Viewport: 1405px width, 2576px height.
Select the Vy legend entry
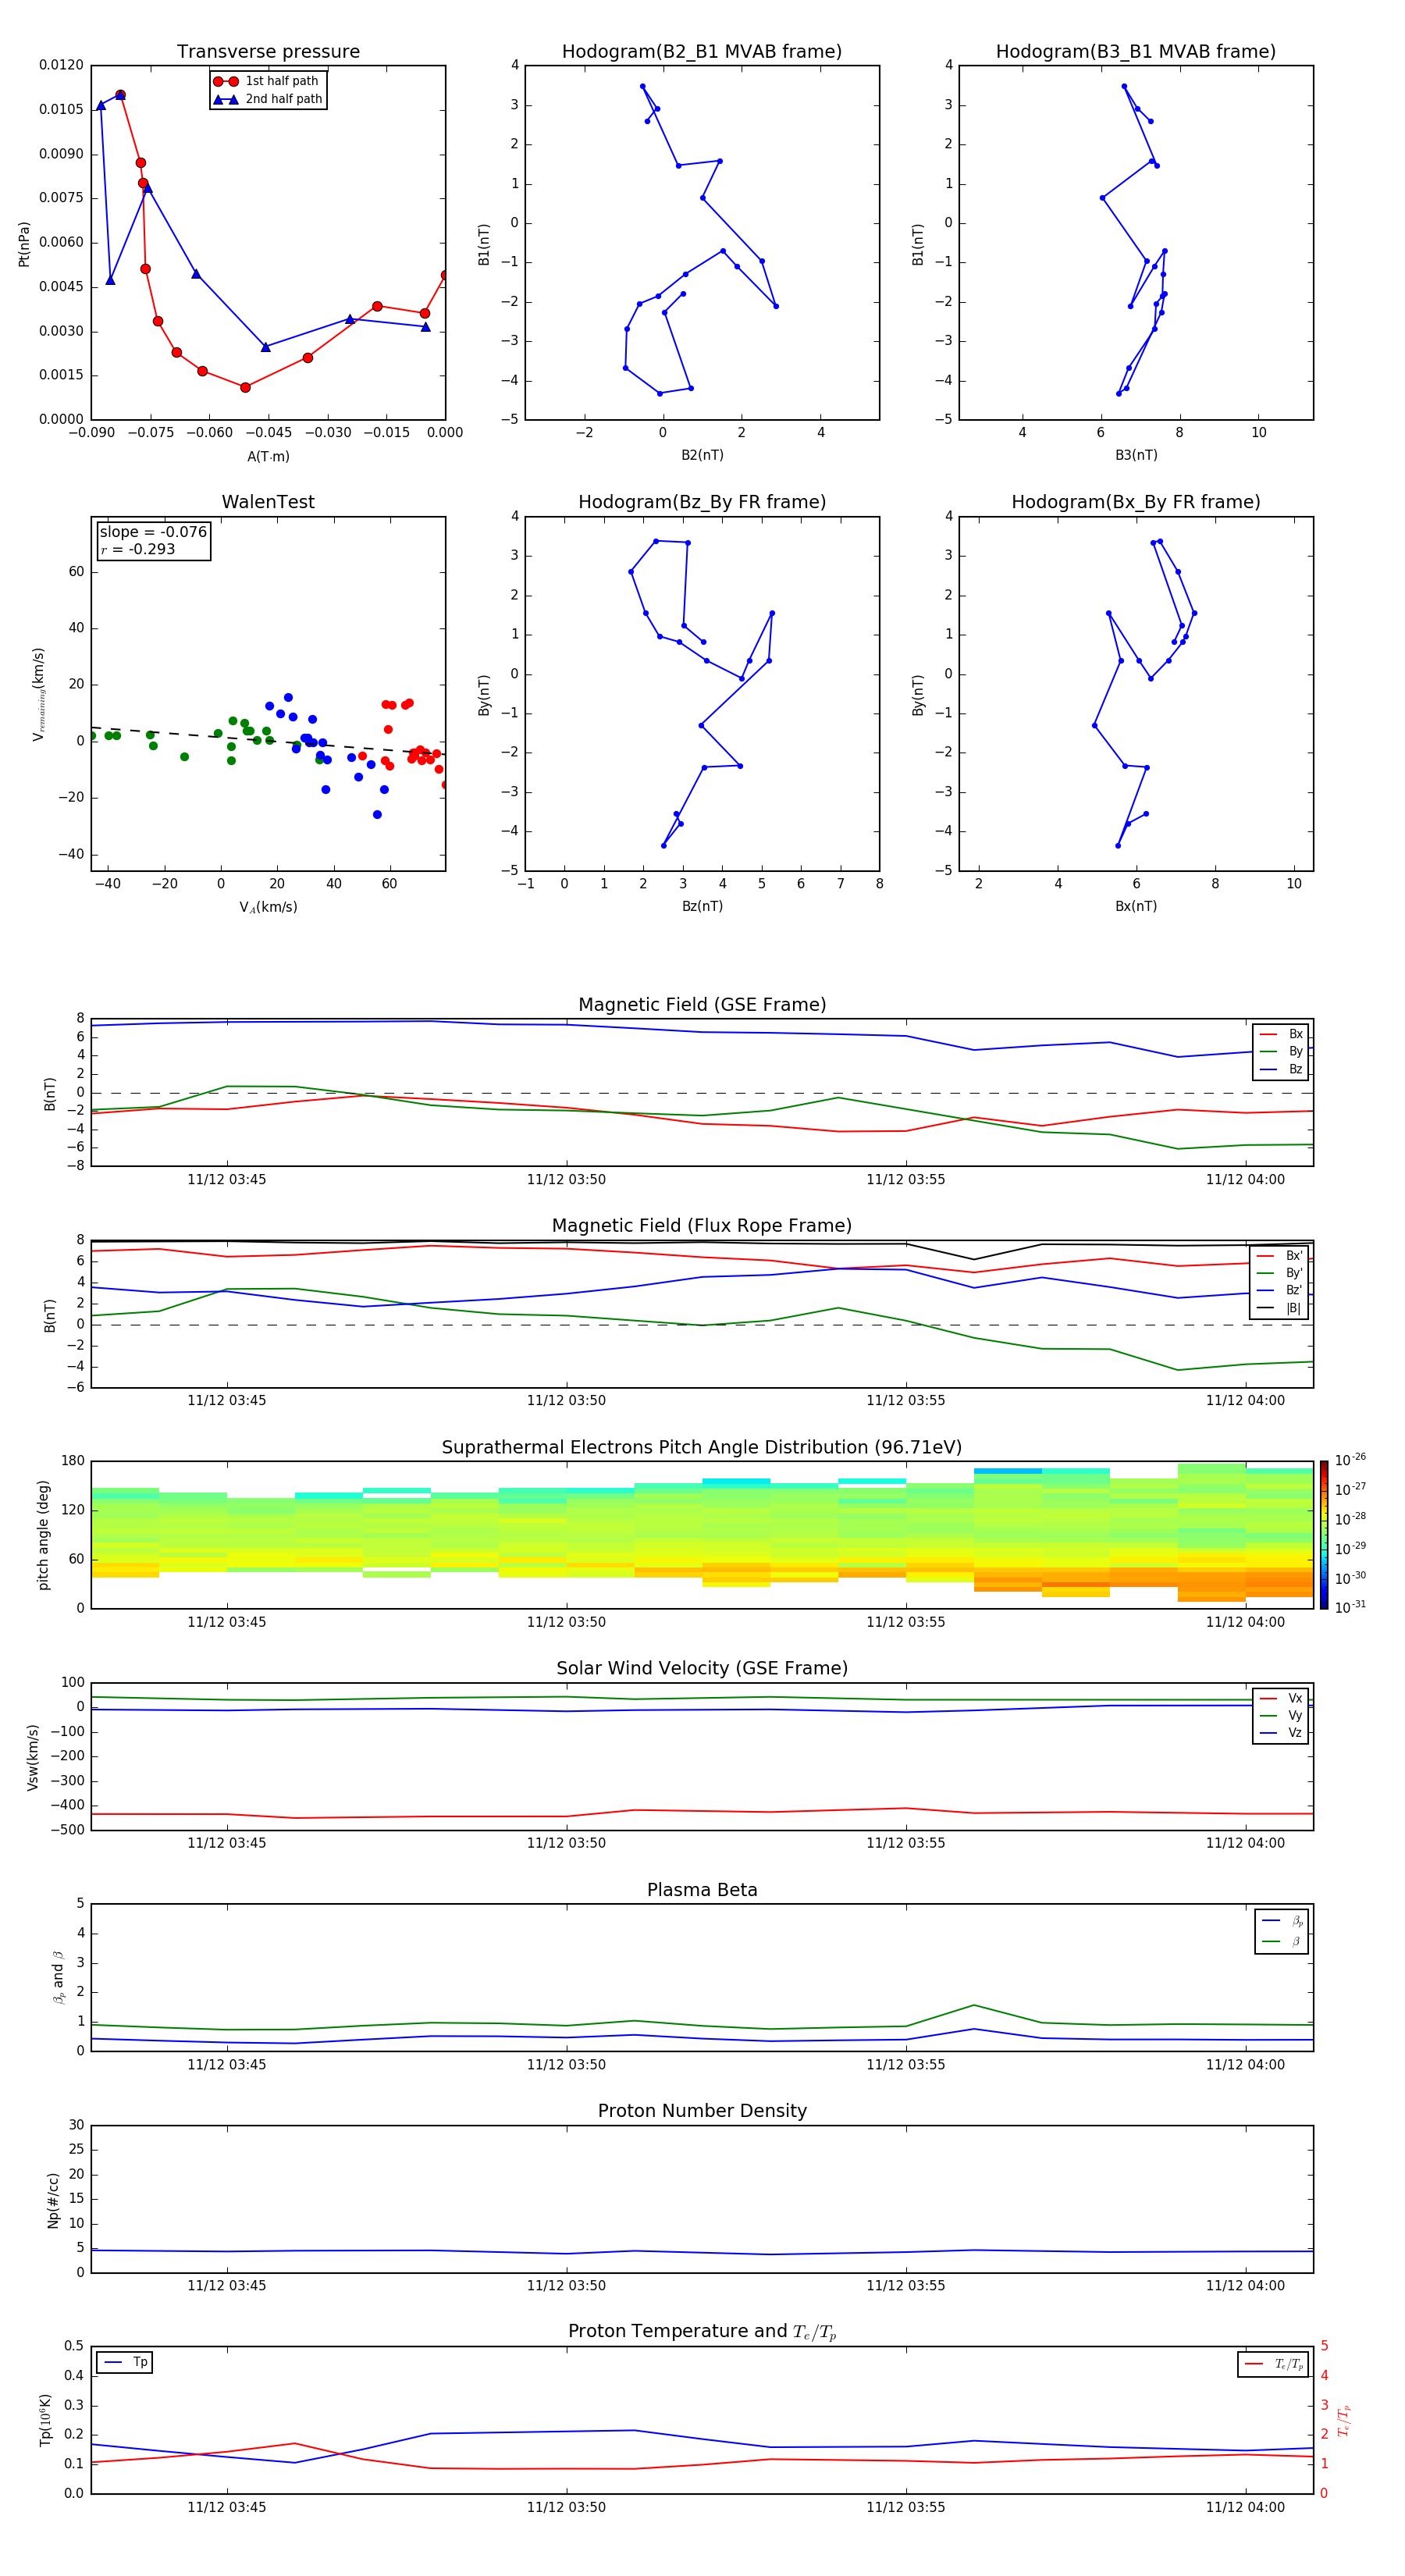pos(1281,1715)
